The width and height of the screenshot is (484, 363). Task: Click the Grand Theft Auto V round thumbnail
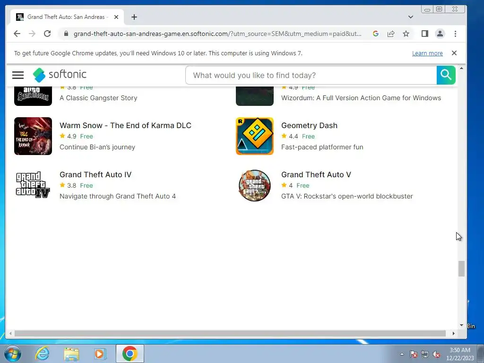(255, 185)
